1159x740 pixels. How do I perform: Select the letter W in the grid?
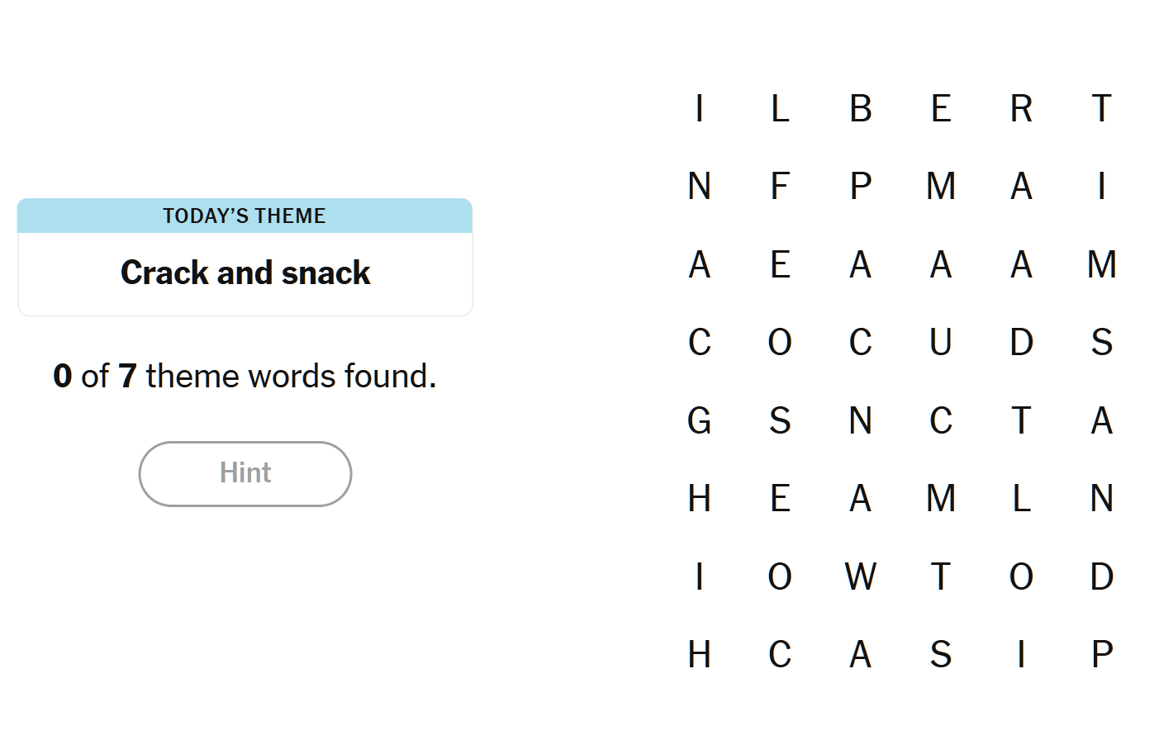861,576
